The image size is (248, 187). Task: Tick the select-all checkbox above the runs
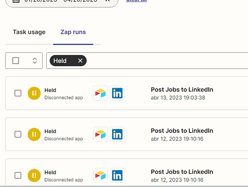coord(16,61)
